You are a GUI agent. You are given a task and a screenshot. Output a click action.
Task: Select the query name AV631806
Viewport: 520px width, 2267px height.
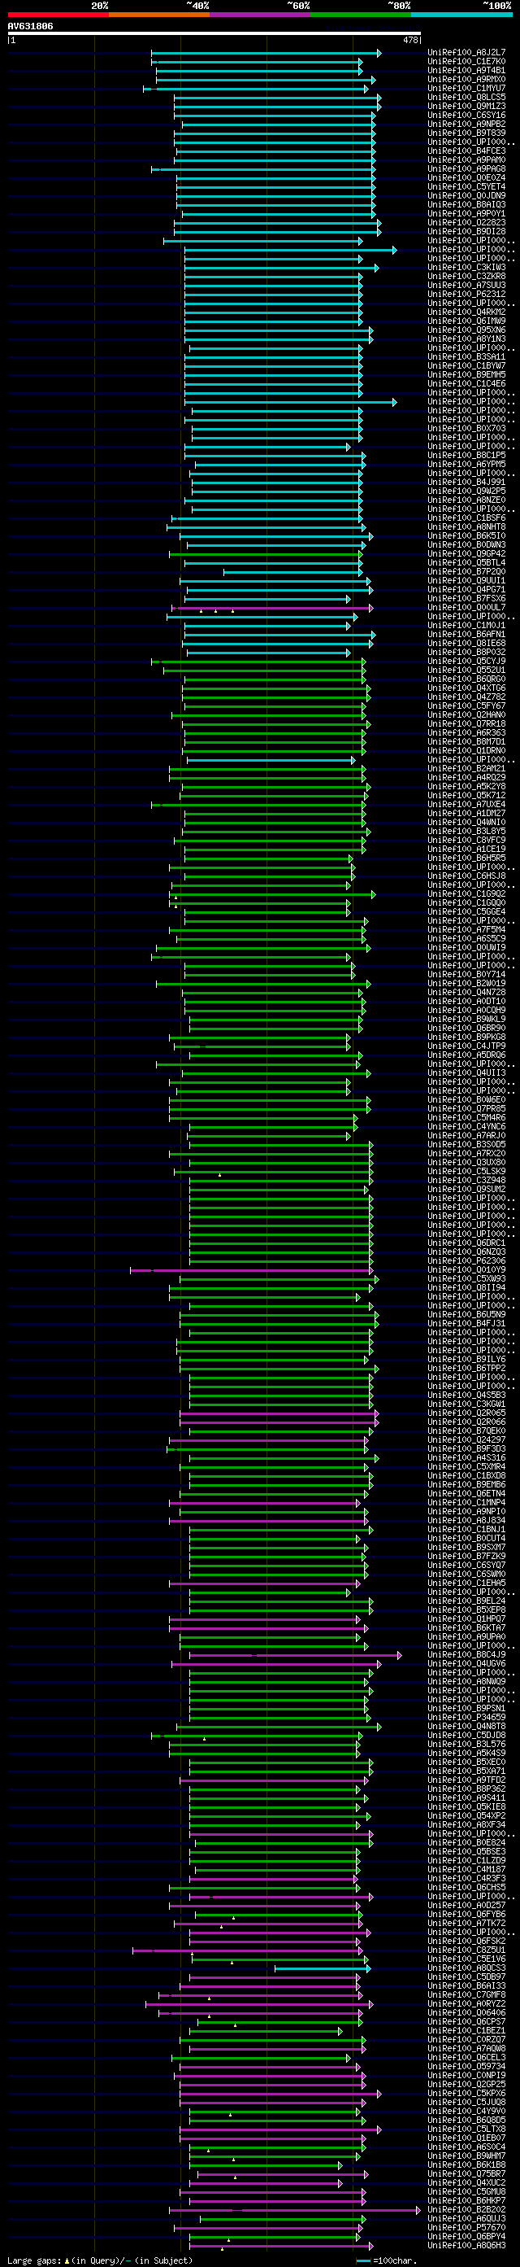pos(31,26)
